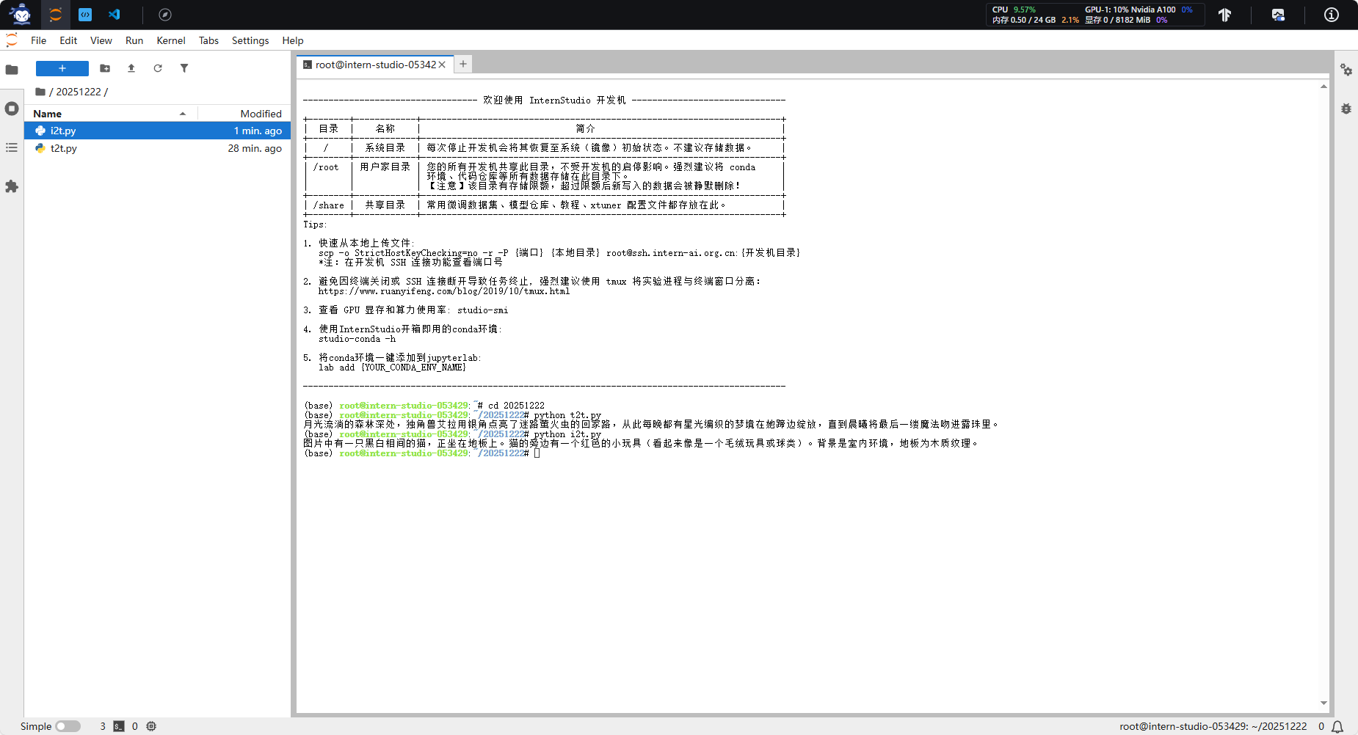The width and height of the screenshot is (1358, 735).
Task: Click the Upload Files icon
Action: [131, 68]
